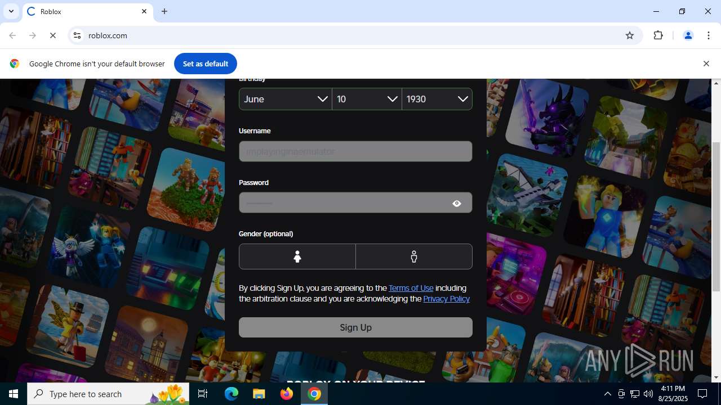Open the Extensions puzzle icon
The width and height of the screenshot is (721, 405).
click(x=658, y=35)
